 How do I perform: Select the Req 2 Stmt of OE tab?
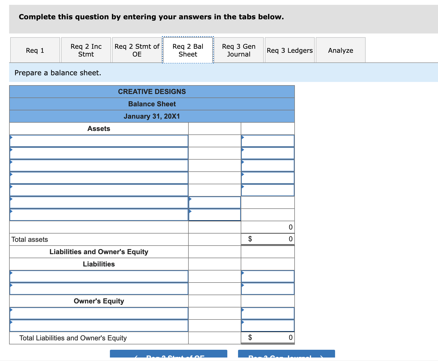[137, 50]
